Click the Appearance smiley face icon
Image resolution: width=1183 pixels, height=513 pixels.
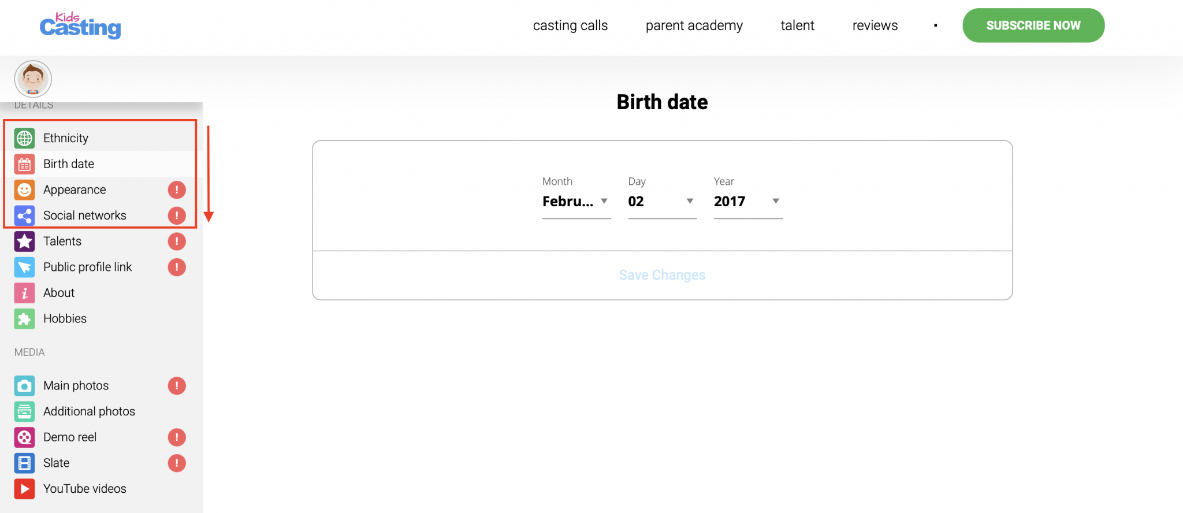24,190
